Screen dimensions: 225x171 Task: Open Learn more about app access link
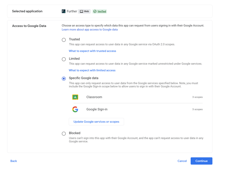click(x=90, y=29)
